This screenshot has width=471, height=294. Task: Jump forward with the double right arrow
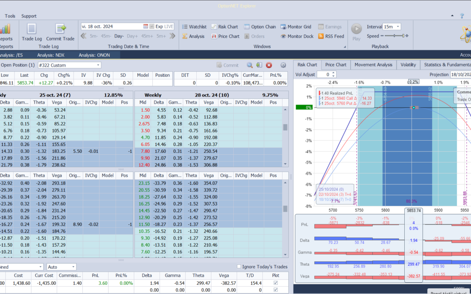(172, 36)
